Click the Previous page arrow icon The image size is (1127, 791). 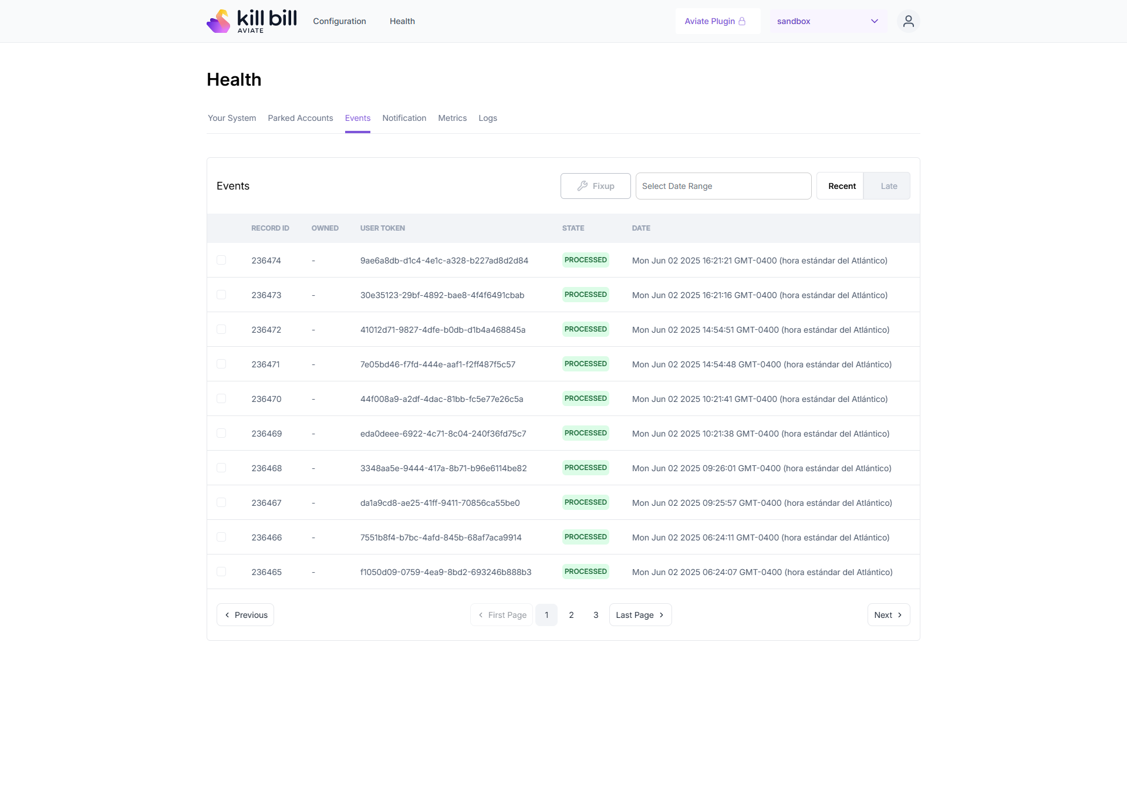227,615
